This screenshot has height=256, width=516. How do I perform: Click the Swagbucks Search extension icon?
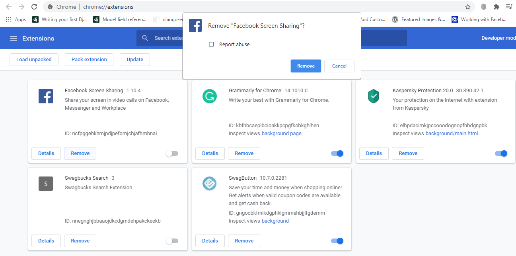pos(46,184)
